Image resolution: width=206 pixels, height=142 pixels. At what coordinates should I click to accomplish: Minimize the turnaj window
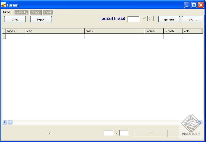click(x=187, y=5)
